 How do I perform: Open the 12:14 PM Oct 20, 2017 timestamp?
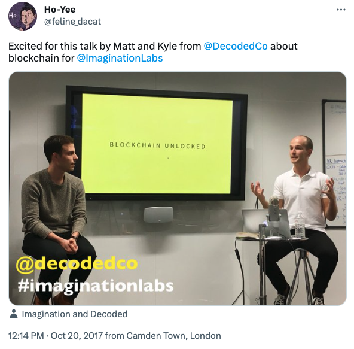(56, 336)
